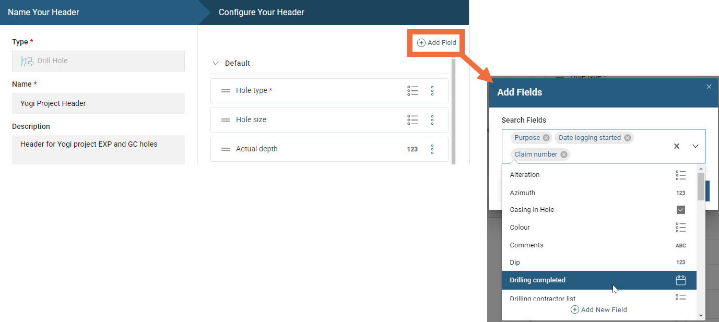This screenshot has width=719, height=322.
Task: Click checkbox icon next to Casing in Hole
Action: click(680, 210)
